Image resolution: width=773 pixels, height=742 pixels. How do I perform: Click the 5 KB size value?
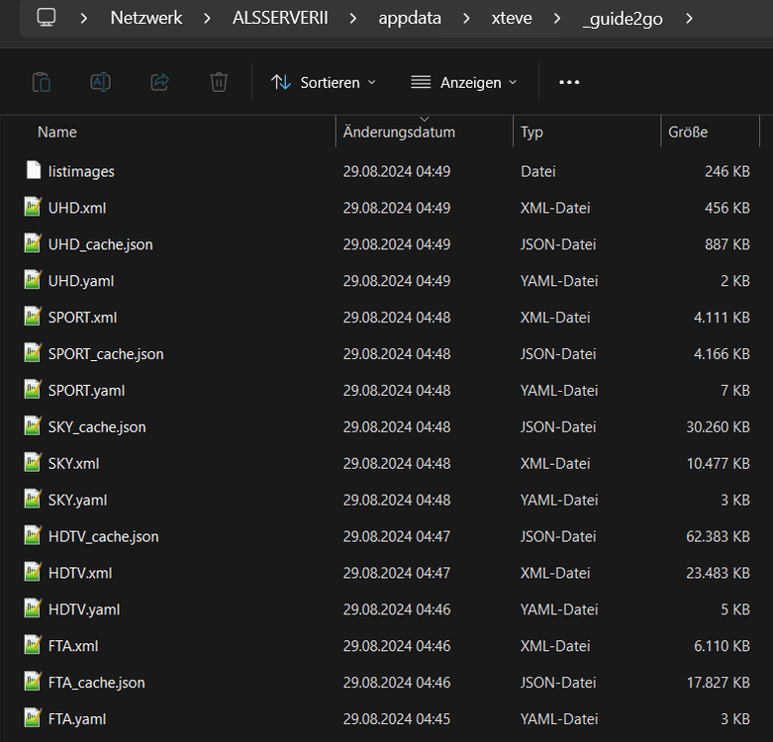click(x=735, y=609)
